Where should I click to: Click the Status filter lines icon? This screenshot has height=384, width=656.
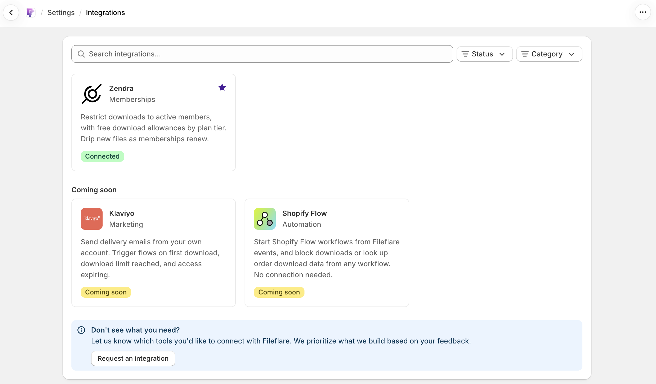[465, 54]
